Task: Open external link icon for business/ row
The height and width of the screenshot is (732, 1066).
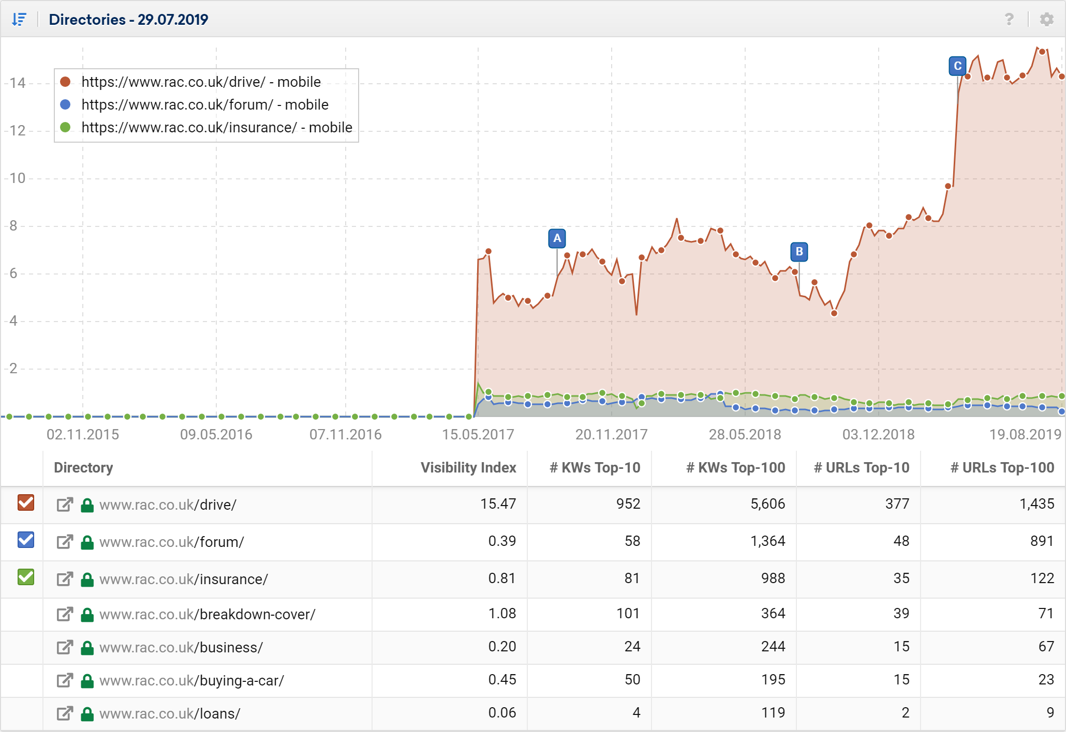Action: 65,647
